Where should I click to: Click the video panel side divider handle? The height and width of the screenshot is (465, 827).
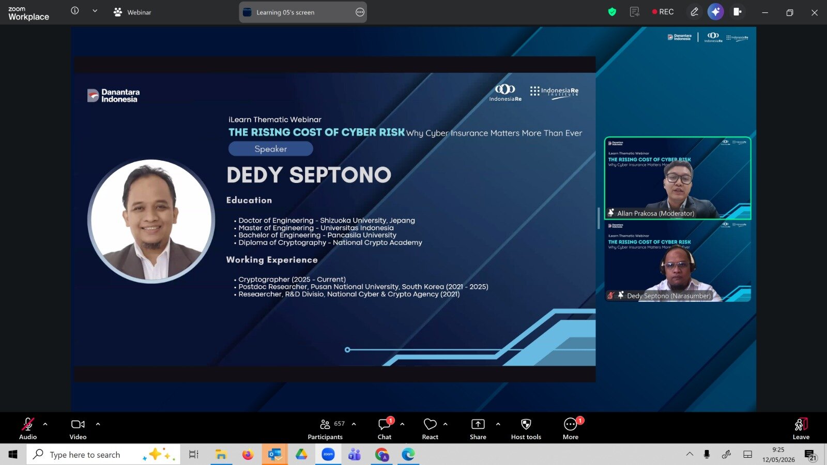[599, 219]
